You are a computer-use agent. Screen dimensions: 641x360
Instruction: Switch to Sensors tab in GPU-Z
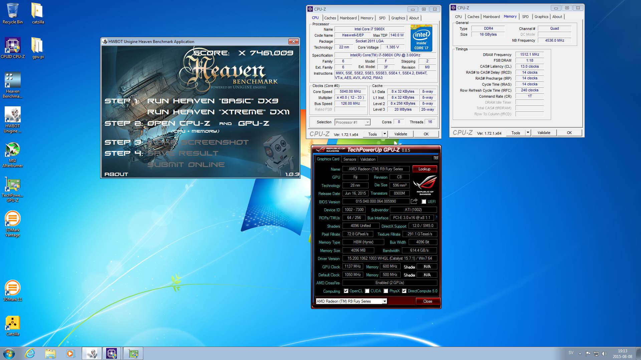(350, 159)
